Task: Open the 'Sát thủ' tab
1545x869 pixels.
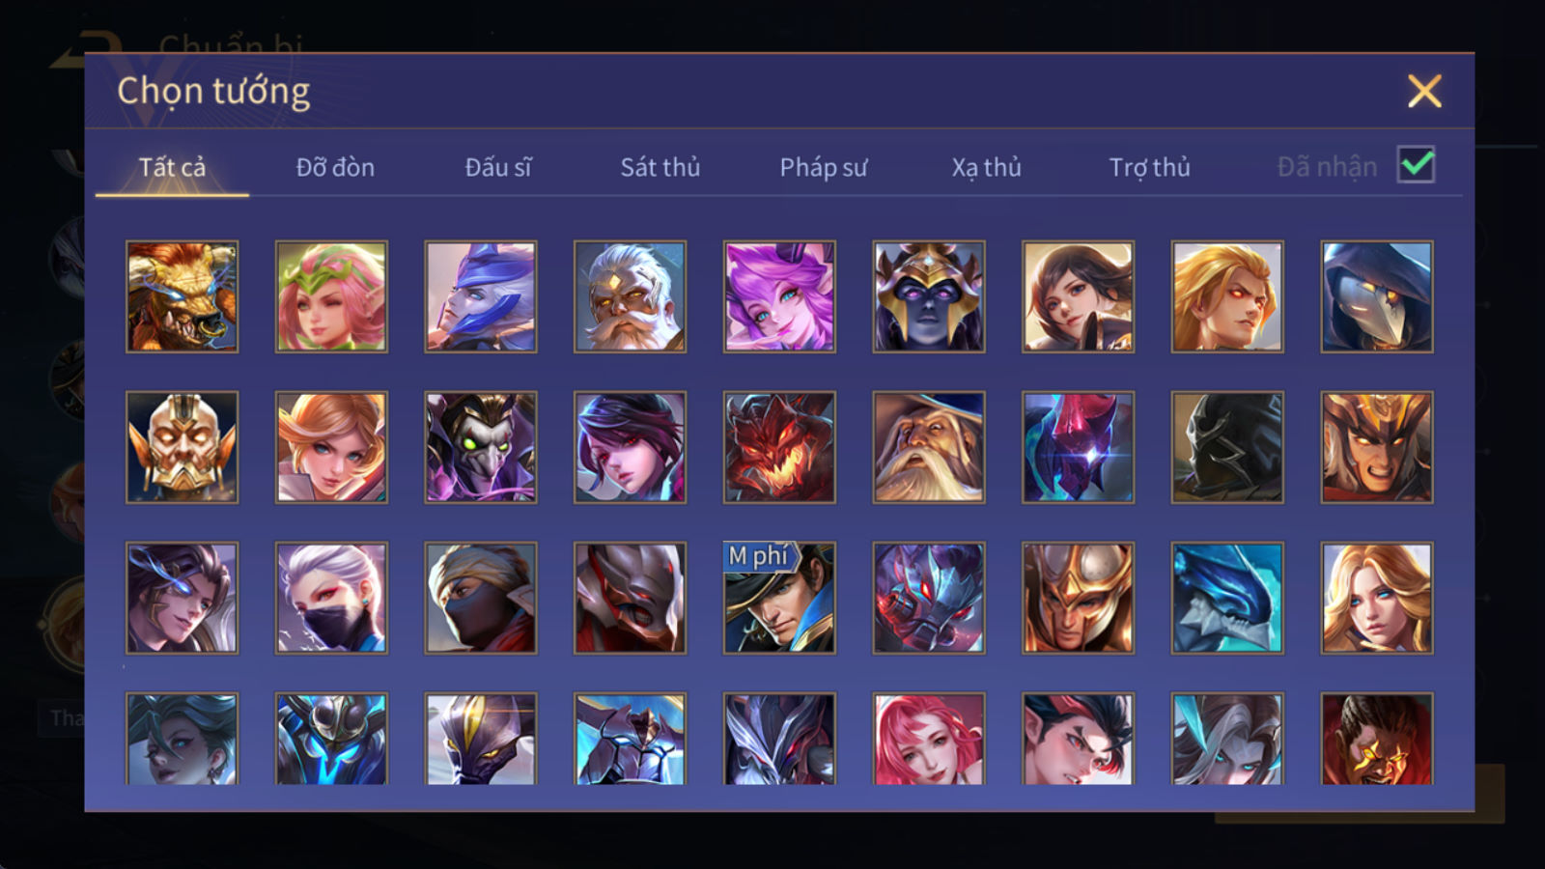Action: pos(660,167)
